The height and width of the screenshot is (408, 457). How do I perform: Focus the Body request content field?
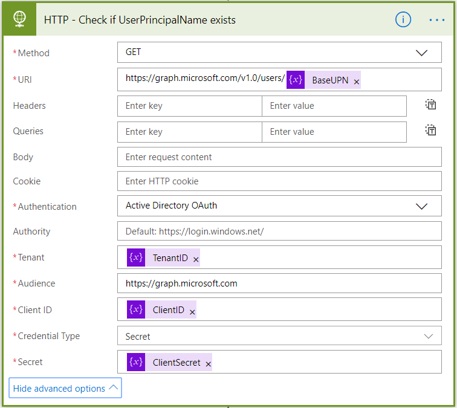pyautogui.click(x=279, y=157)
